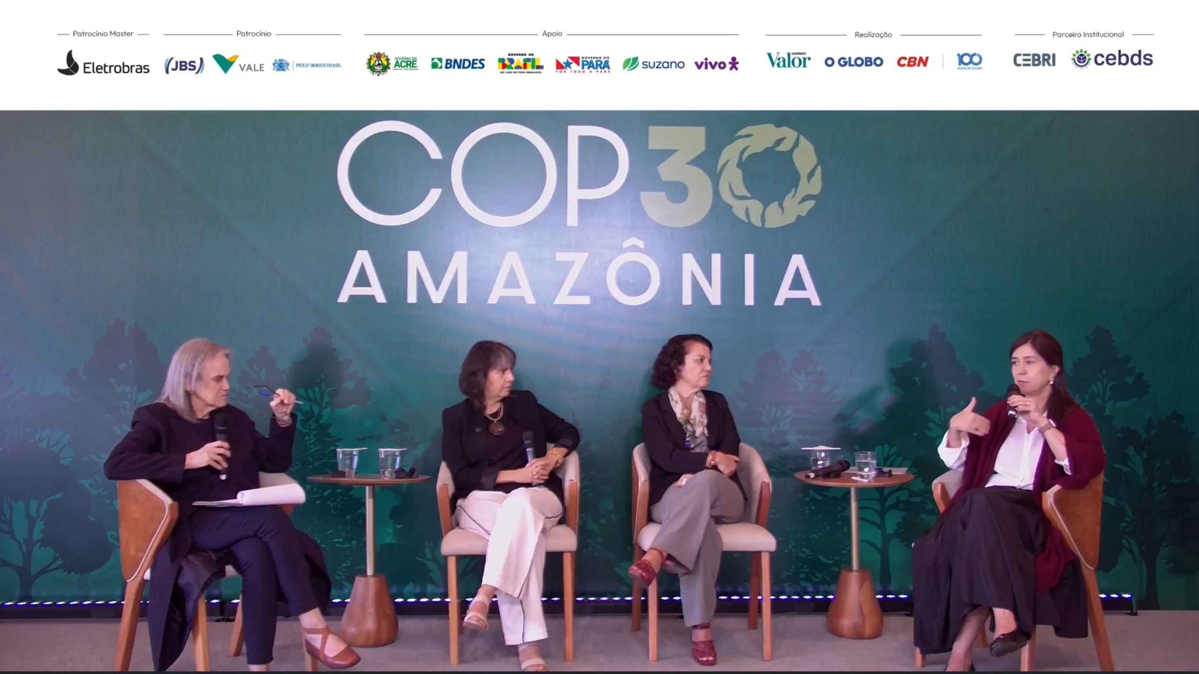Select the Governo do Brasil logo
The width and height of the screenshot is (1199, 674).
pos(521,63)
